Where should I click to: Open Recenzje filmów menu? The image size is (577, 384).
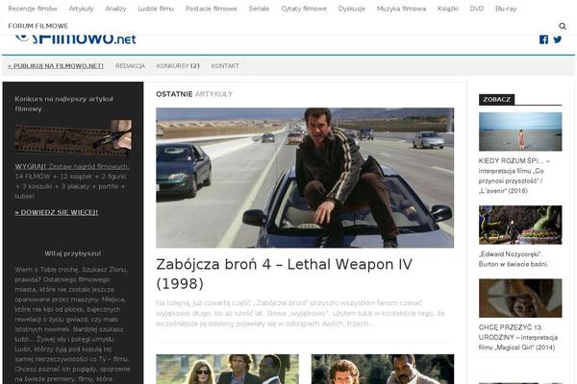click(33, 9)
